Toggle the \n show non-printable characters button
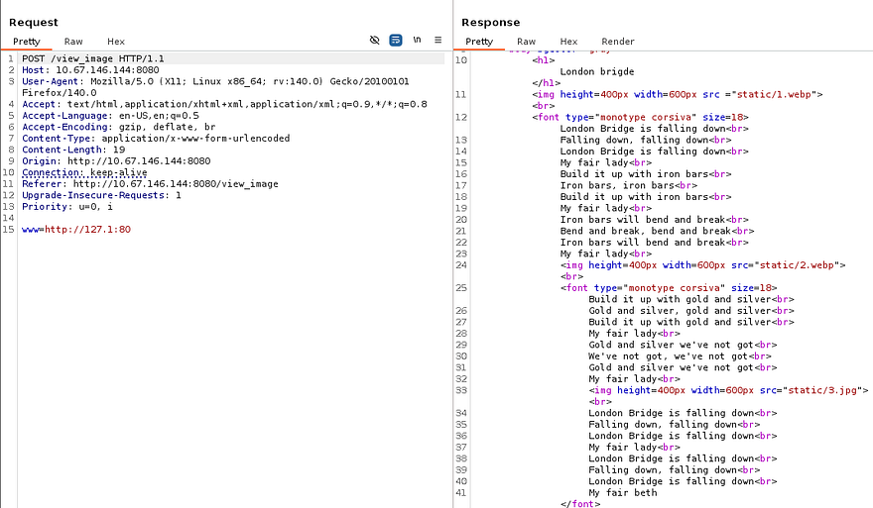The width and height of the screenshot is (873, 508). tap(418, 41)
